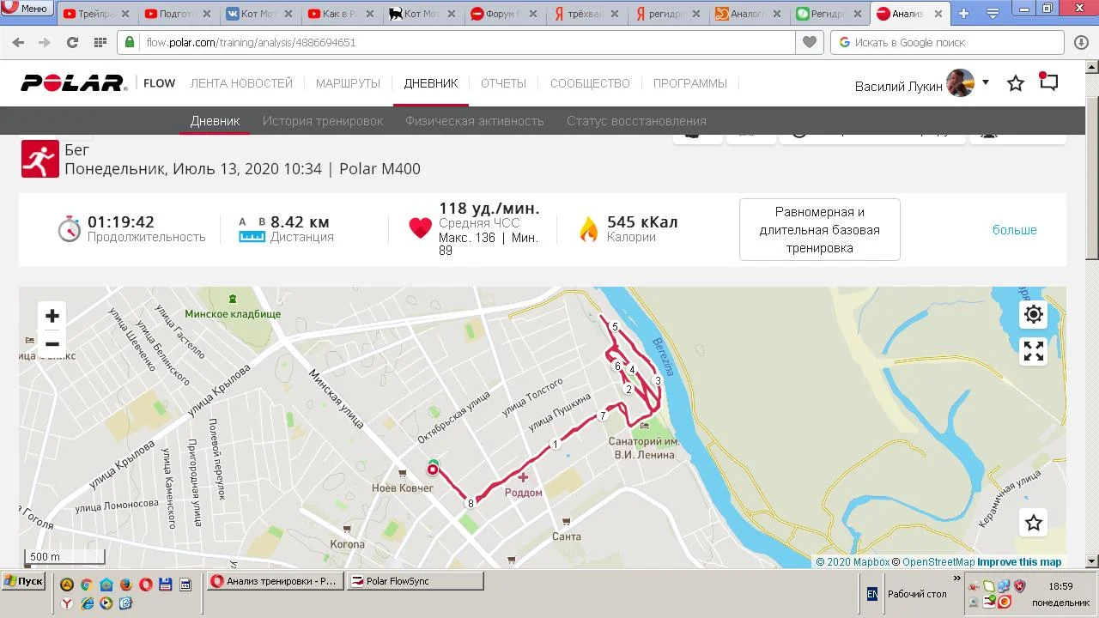Center map with the locate target icon
This screenshot has width=1099, height=618.
(1034, 314)
